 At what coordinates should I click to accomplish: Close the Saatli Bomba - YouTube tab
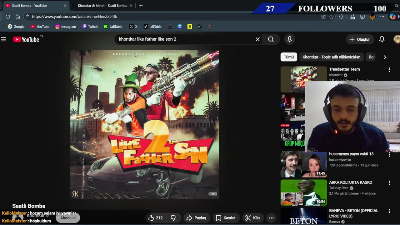65,6
